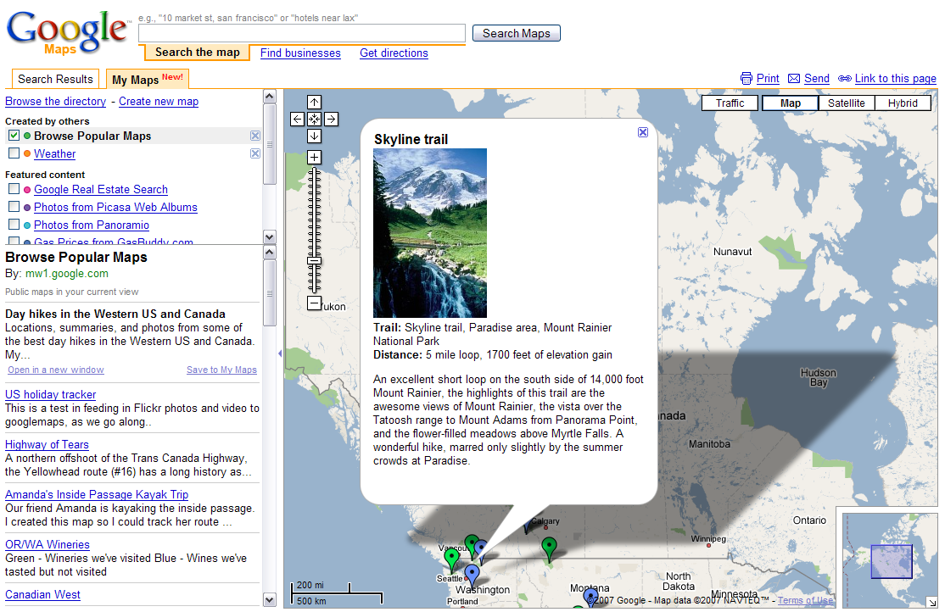Pan the map left with the arrow
This screenshot has height=612, width=945.
pos(297,119)
